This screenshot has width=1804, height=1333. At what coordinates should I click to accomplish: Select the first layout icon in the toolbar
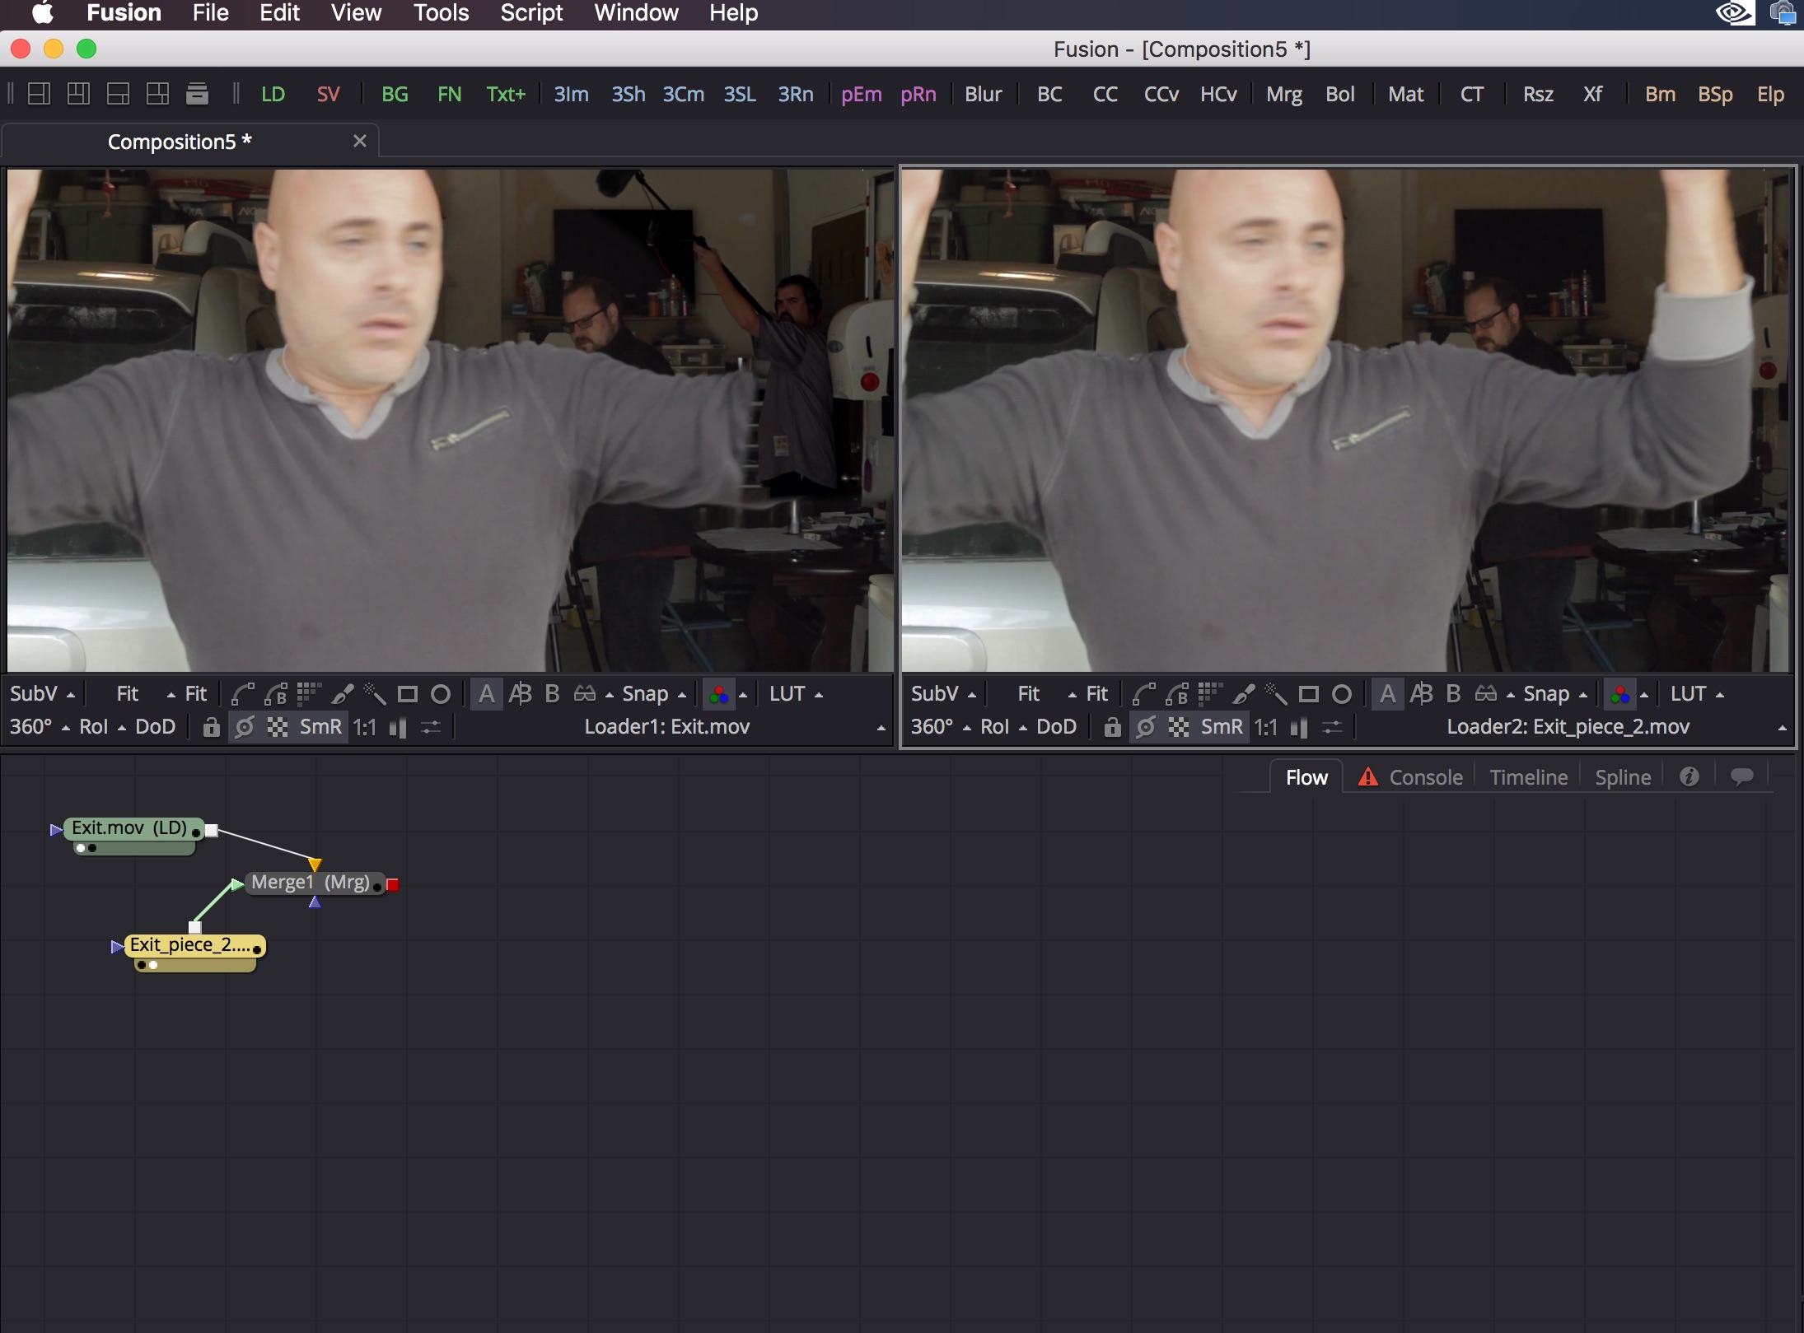pos(39,94)
